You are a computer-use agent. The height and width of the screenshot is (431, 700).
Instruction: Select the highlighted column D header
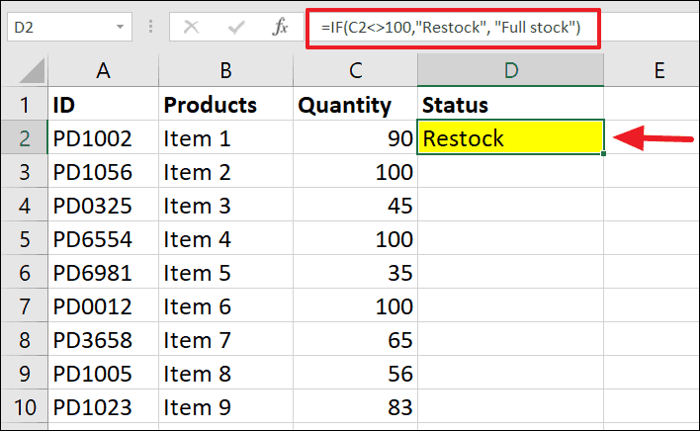coord(510,70)
